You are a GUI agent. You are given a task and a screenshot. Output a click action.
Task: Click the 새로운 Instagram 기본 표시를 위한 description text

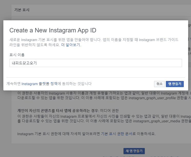[94, 42]
